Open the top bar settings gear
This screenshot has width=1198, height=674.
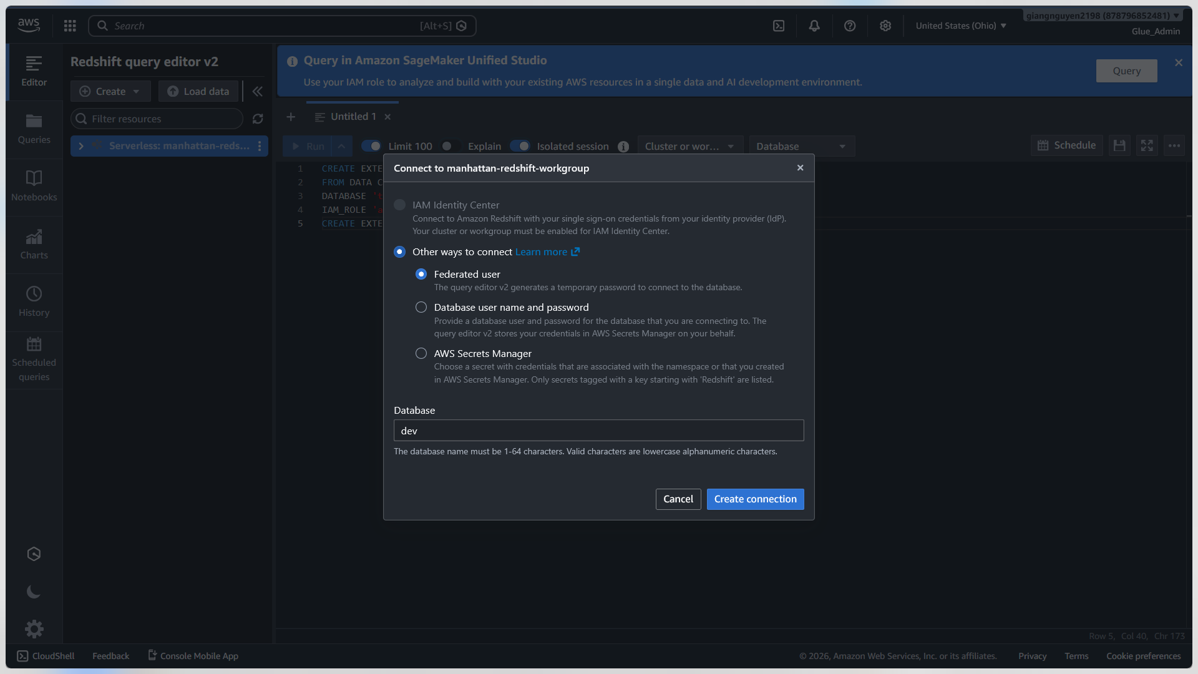(885, 26)
